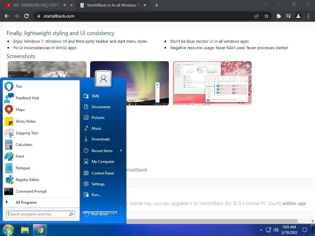The height and width of the screenshot is (236, 315).
Task: Open Settings from start menu
Action: coord(103,184)
